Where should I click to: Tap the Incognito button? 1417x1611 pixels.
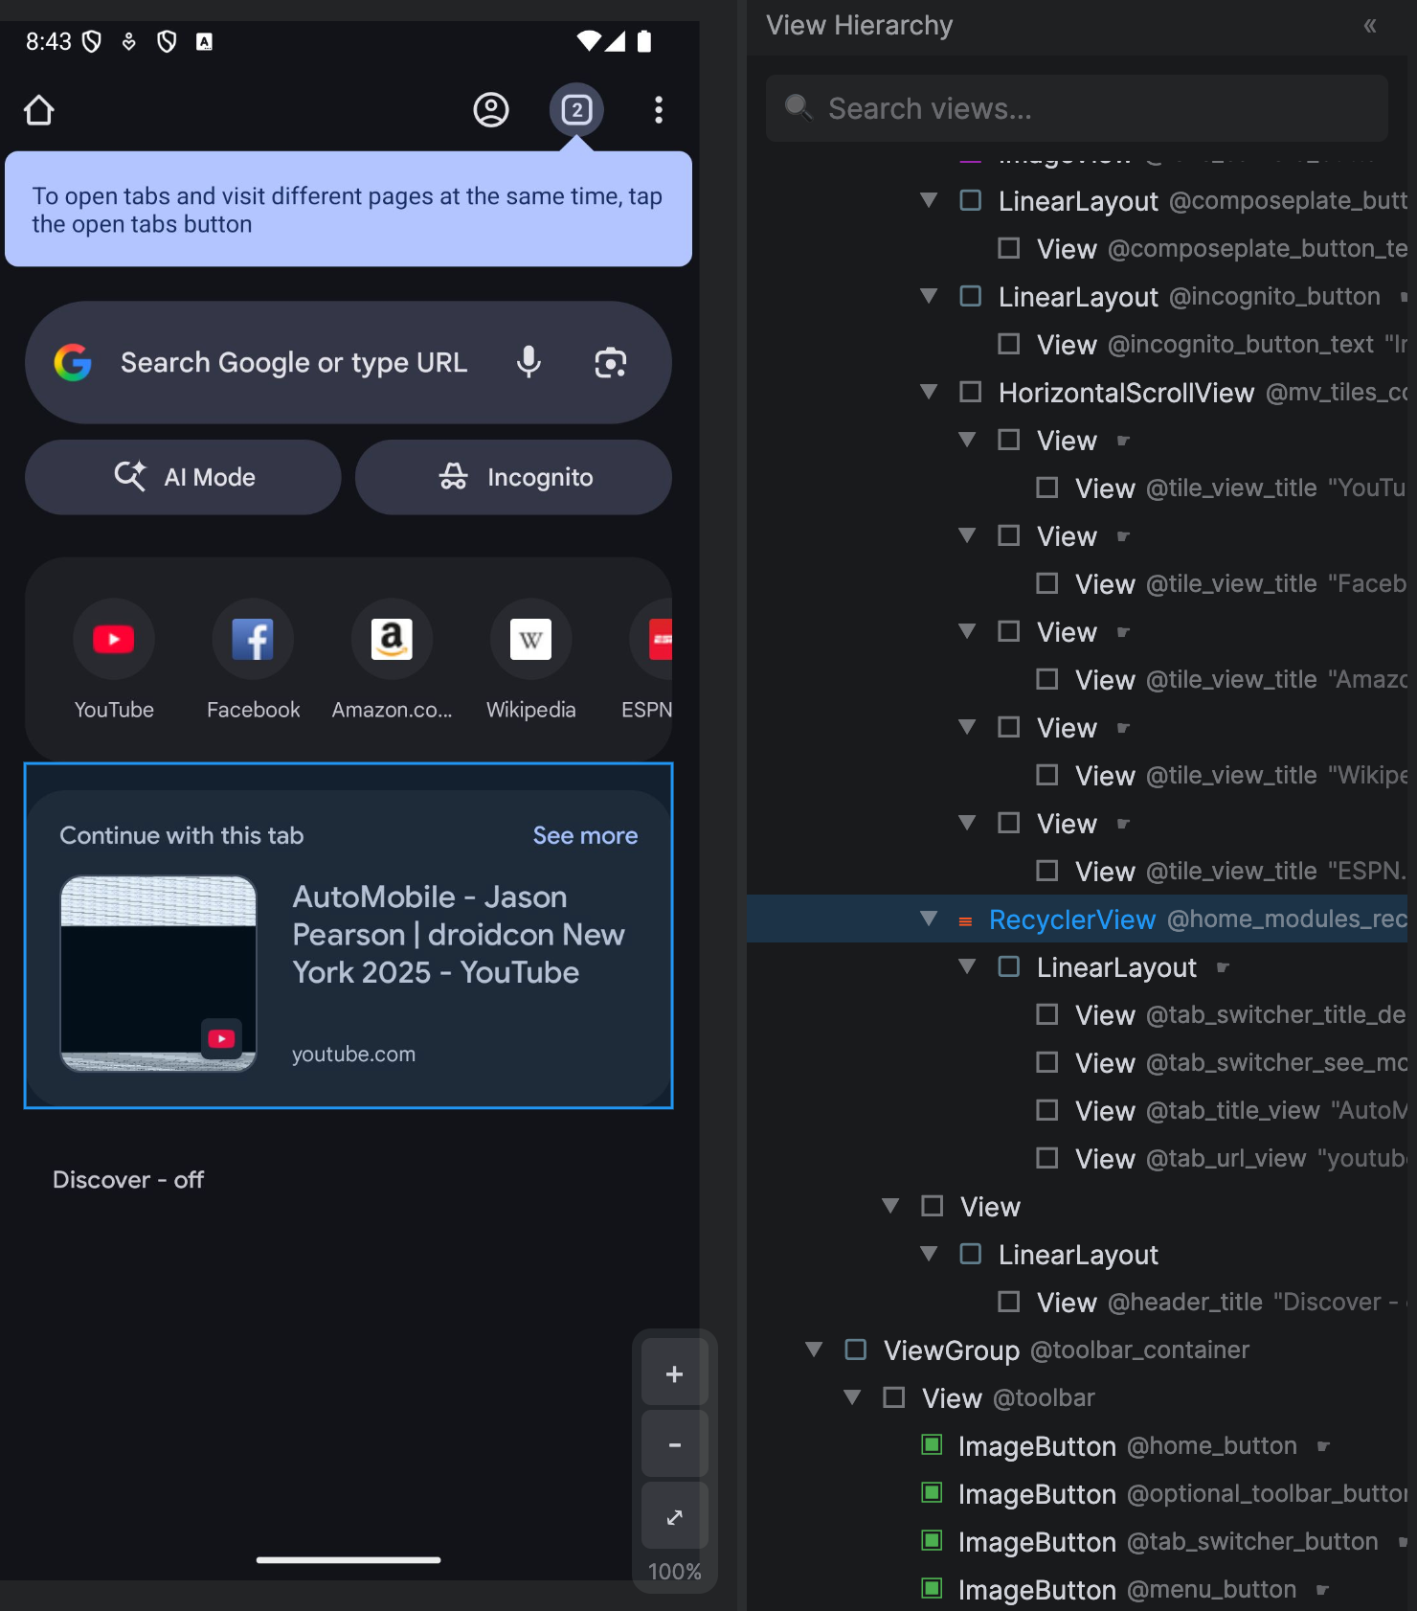(x=514, y=477)
